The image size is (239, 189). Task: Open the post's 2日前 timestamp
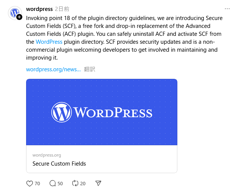click(x=62, y=9)
